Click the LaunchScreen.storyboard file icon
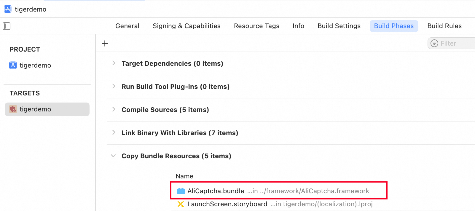Image resolution: width=475 pixels, height=211 pixels. point(181,204)
